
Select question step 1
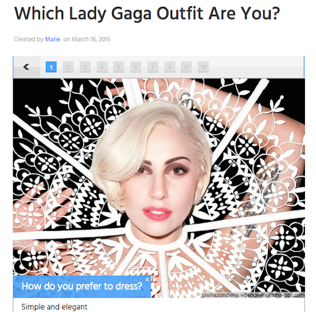(x=51, y=67)
